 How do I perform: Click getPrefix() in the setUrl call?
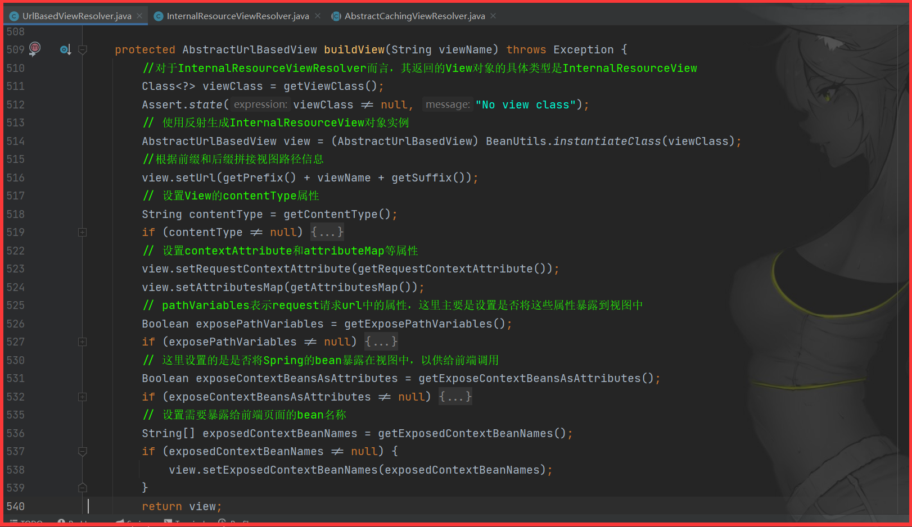259,178
